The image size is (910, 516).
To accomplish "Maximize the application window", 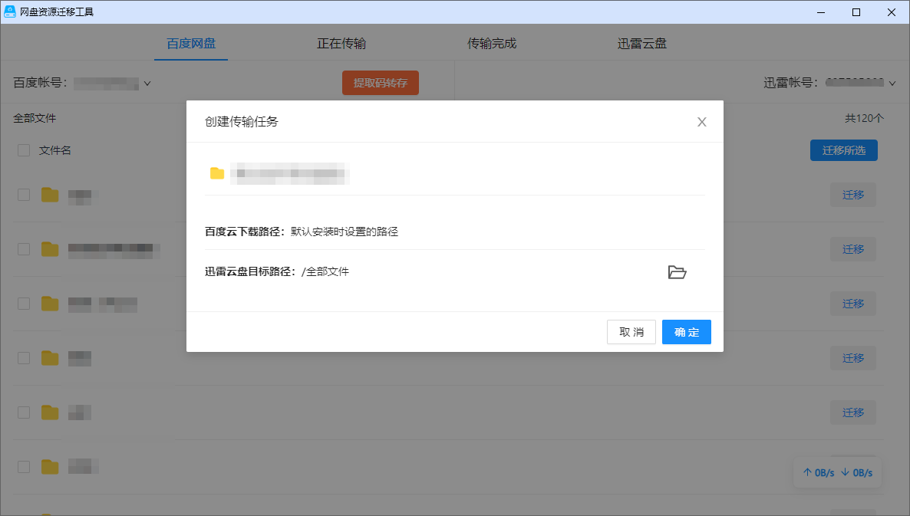I will (856, 12).
